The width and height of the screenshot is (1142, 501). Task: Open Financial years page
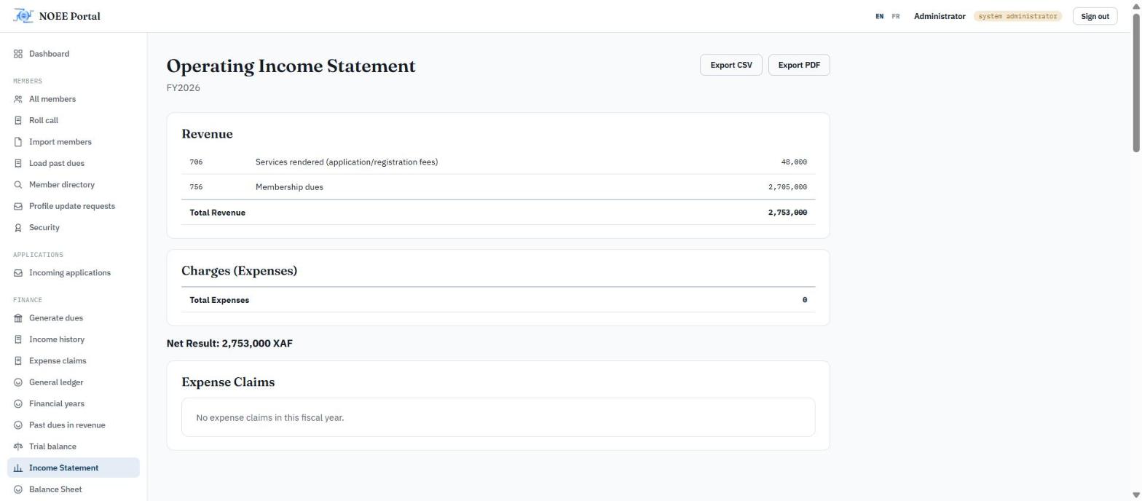74,403
